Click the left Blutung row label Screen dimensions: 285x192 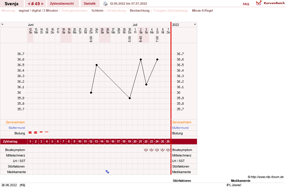[x=20, y=134]
